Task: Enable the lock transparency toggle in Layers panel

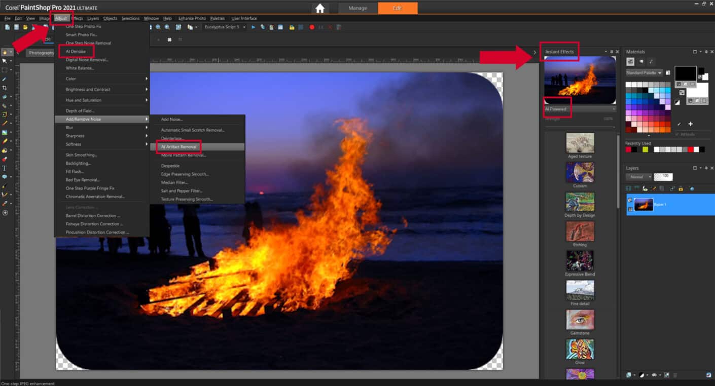Action: click(681, 189)
